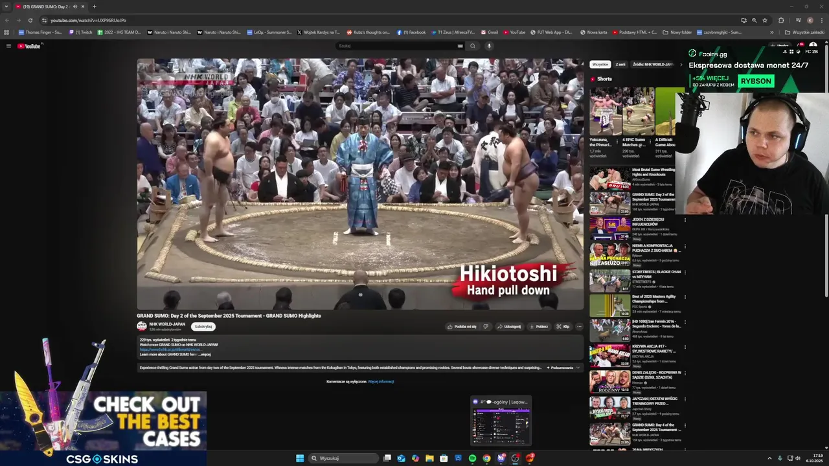Mute the GRAND SUMO tab audio
Screen dimensions: 829x466
point(74,6)
